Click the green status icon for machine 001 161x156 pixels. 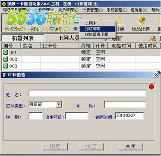(6, 52)
